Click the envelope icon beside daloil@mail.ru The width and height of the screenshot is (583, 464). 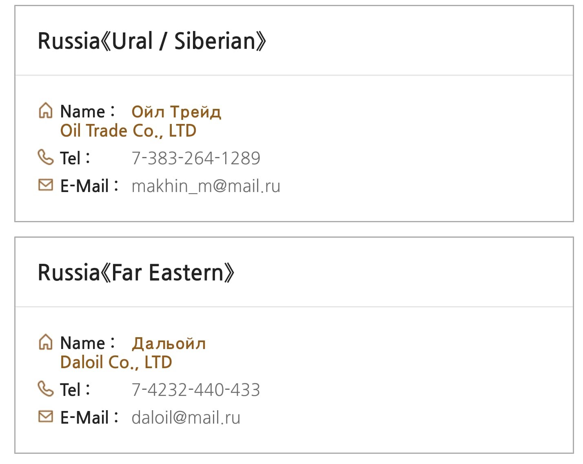pos(45,416)
